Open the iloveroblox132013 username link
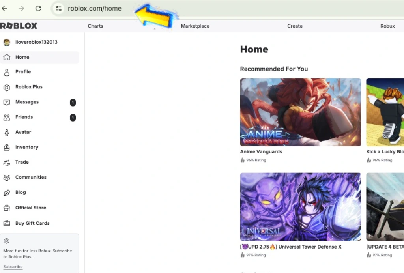This screenshot has width=404, height=273. [x=36, y=42]
